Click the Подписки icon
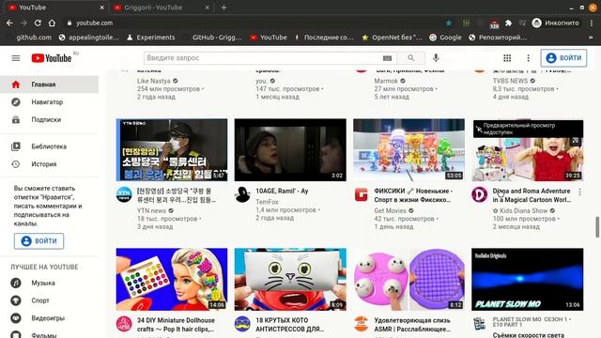Viewport: 601px width, 338px height. [16, 119]
